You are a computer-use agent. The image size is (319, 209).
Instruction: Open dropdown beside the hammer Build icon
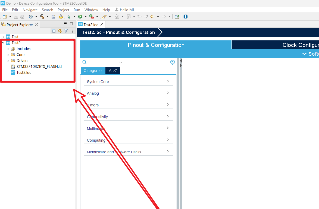pyautogui.click(x=48, y=17)
